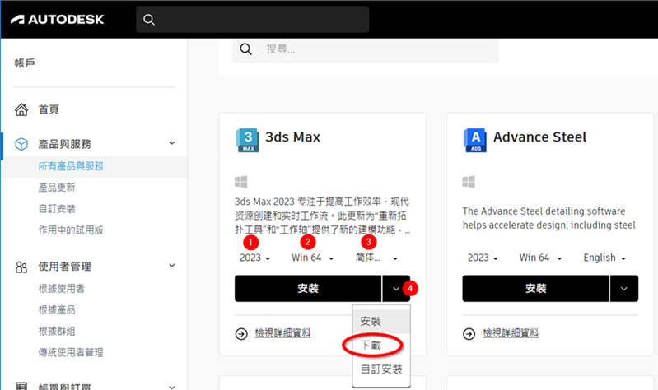
Task: Open 檢視詳細資料 link for Advance Steel
Action: pos(511,333)
